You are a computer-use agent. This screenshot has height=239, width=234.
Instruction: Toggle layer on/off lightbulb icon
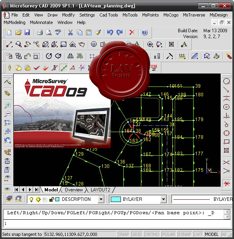[x=31, y=199]
